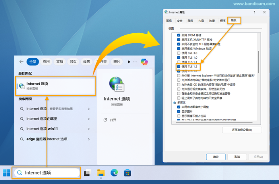Click the taskbar search box 'Internet 选项'

47,172
